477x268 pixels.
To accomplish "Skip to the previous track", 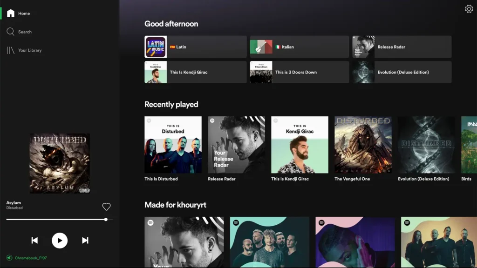I will pyautogui.click(x=34, y=241).
